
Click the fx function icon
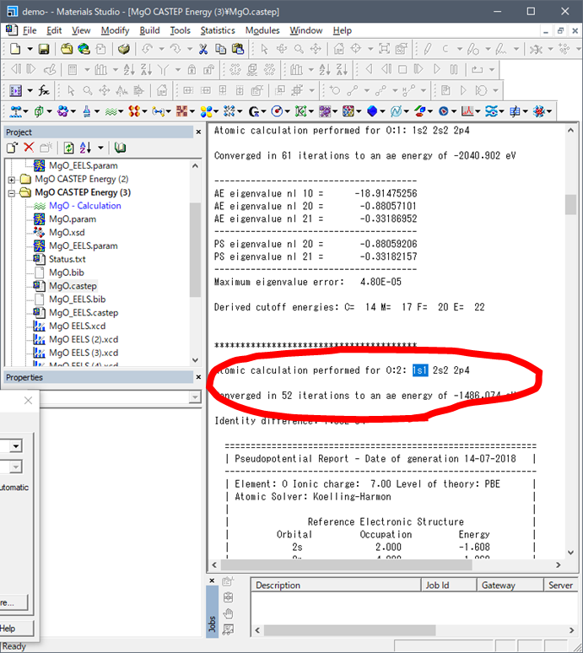click(43, 90)
